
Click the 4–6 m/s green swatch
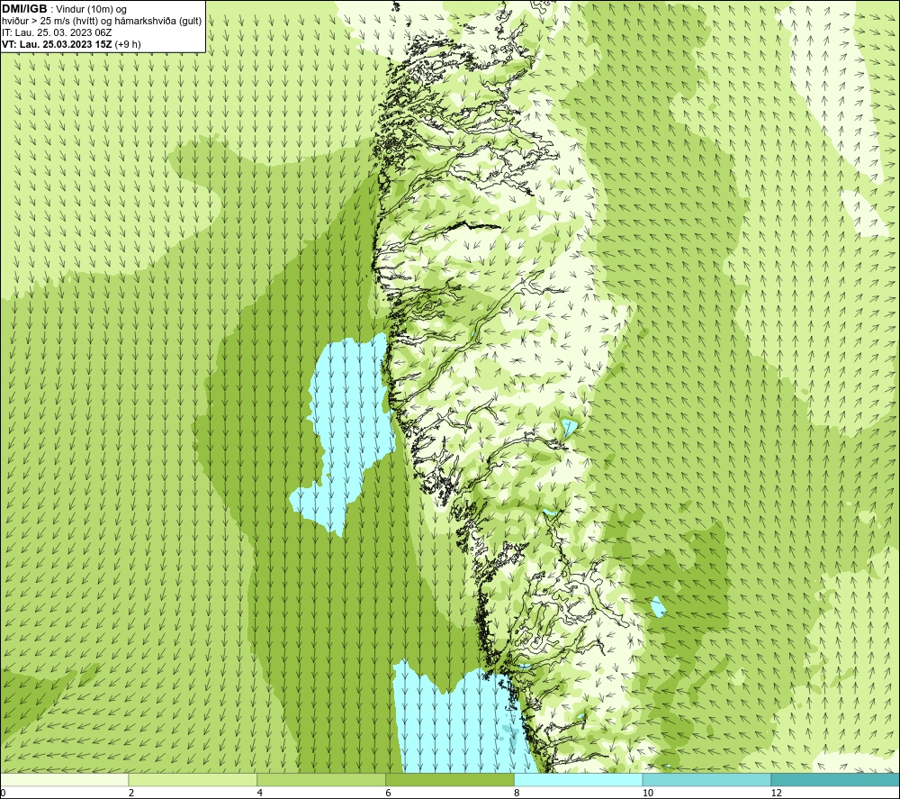[321, 779]
